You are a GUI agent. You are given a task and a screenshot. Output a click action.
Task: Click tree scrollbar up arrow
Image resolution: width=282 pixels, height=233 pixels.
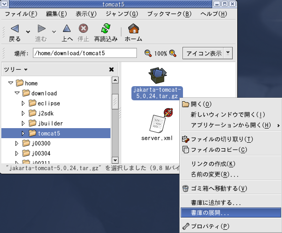[115, 80]
